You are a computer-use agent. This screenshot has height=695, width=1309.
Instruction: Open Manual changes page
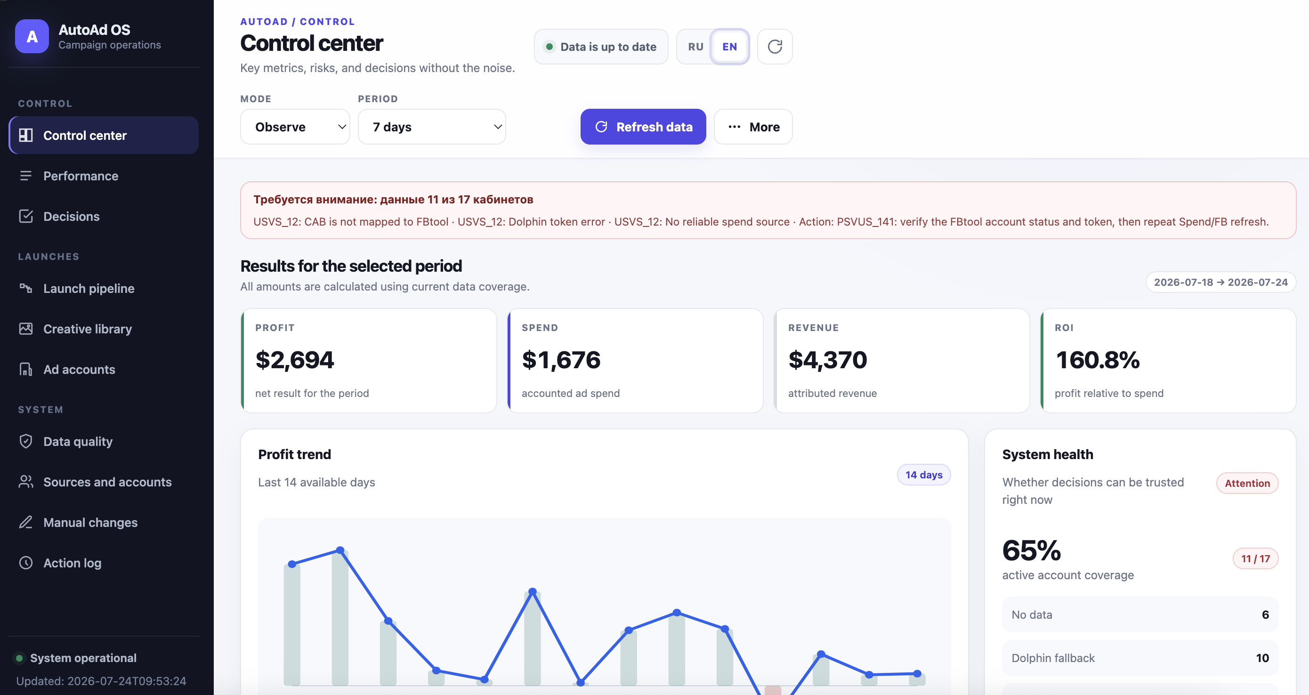(x=104, y=522)
